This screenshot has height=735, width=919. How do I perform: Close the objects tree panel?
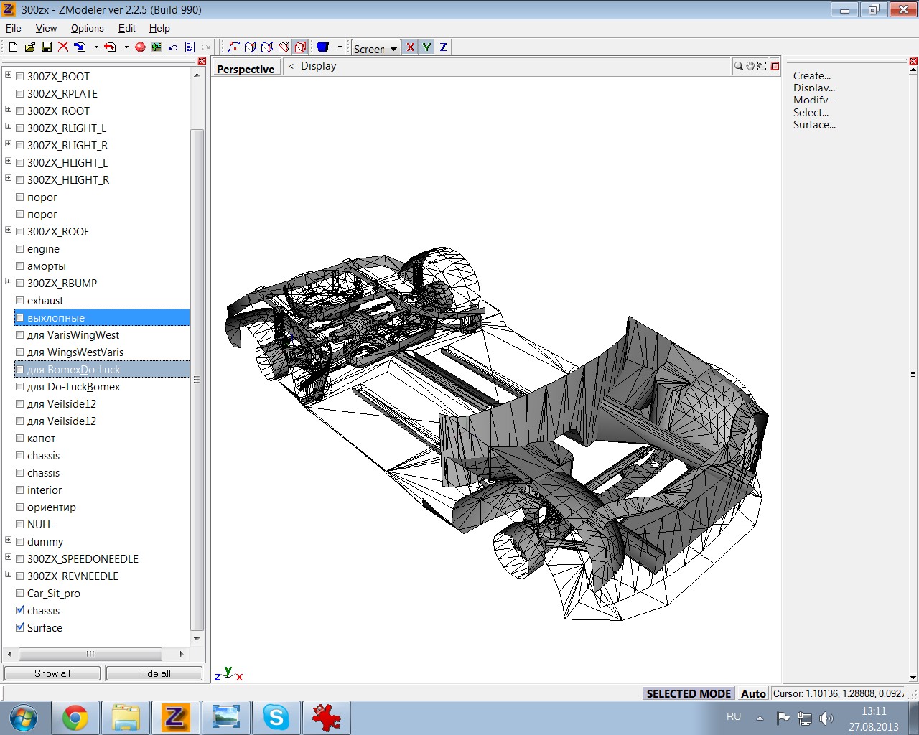tap(202, 62)
